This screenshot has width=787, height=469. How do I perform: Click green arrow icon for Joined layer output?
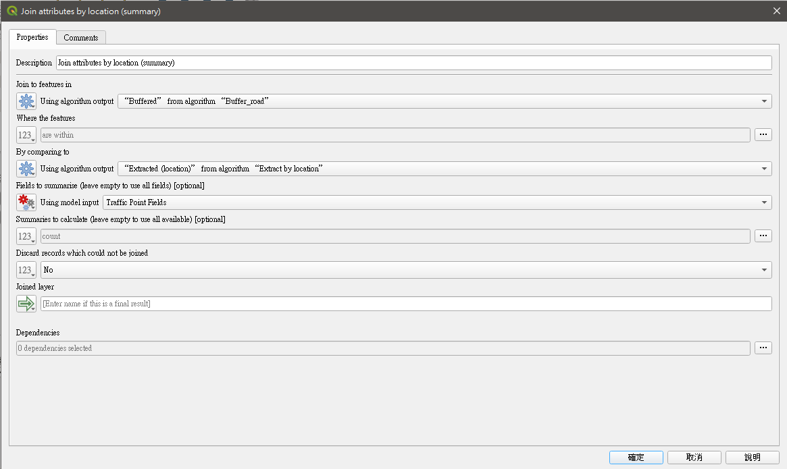(26, 304)
